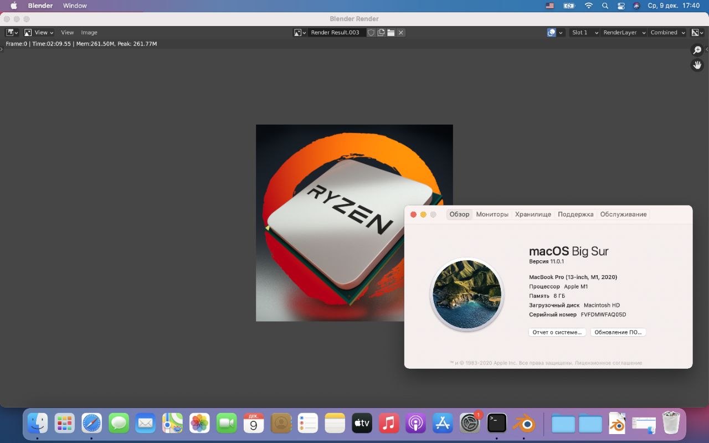Open Spotlight search in menu bar

click(x=605, y=6)
